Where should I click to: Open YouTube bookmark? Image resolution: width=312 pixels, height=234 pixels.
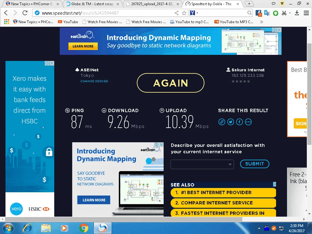(68, 22)
